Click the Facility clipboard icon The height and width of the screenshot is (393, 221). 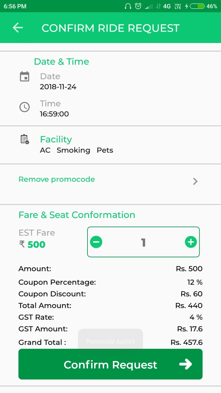click(x=25, y=139)
